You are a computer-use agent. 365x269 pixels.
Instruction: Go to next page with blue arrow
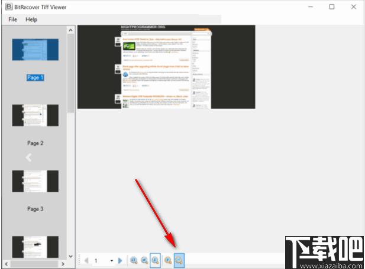pyautogui.click(x=120, y=261)
